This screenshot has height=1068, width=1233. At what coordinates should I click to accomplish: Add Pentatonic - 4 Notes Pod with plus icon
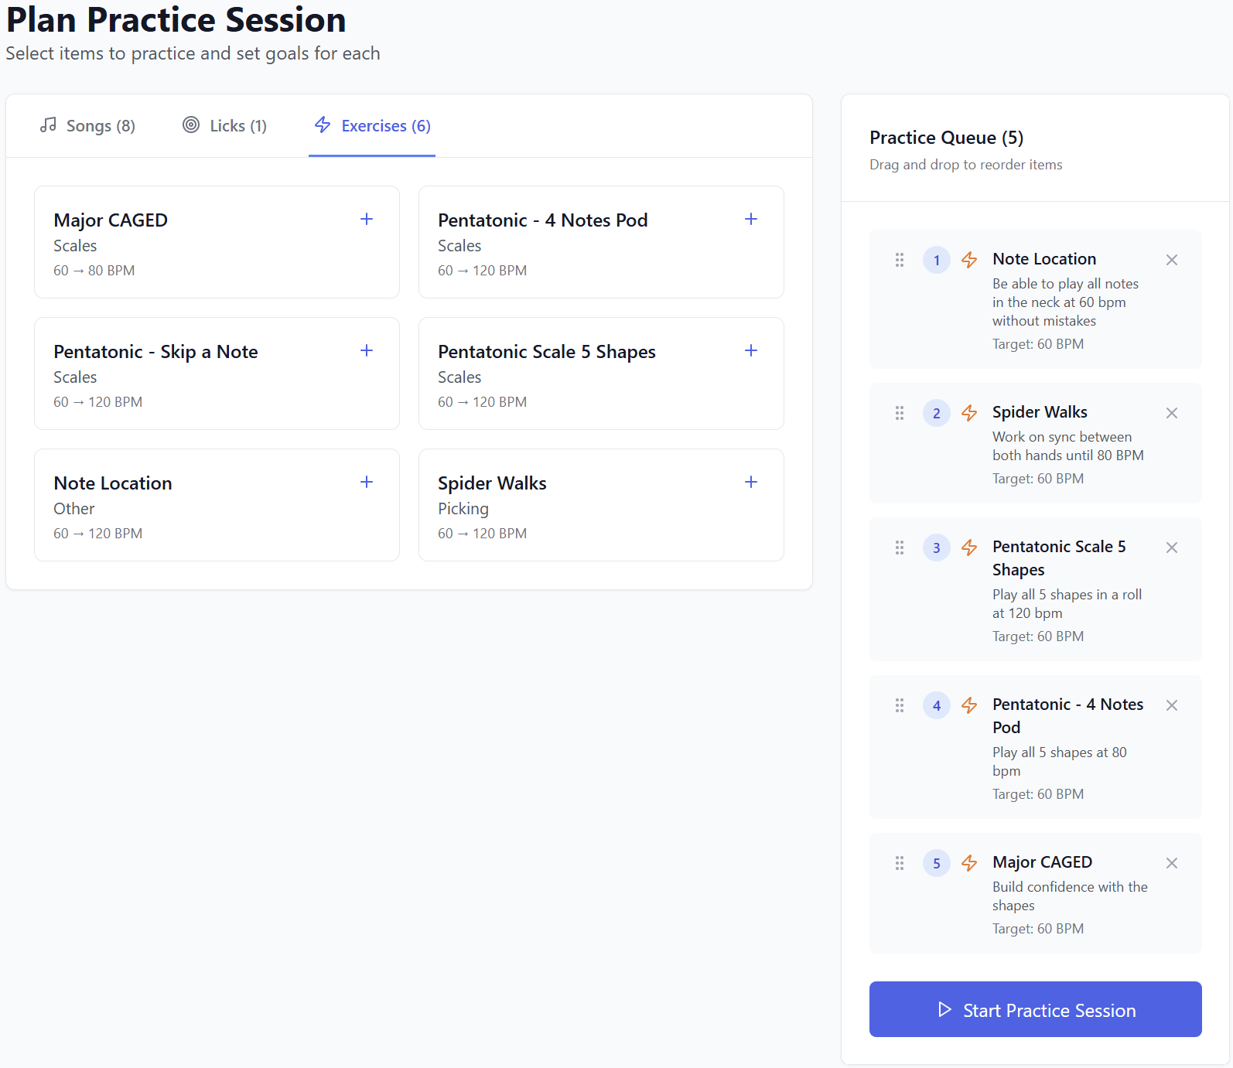click(x=751, y=219)
